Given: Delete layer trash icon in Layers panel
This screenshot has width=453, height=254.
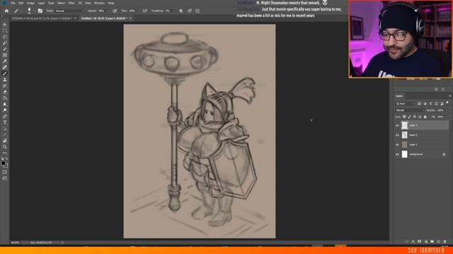Looking at the screenshot, I should click(445, 241).
